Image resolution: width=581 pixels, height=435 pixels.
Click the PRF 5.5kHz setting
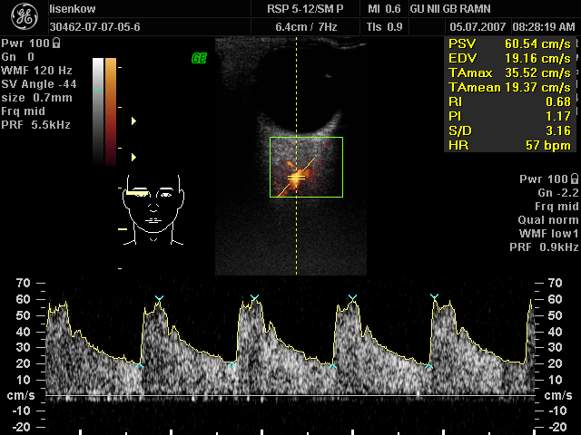[35, 125]
